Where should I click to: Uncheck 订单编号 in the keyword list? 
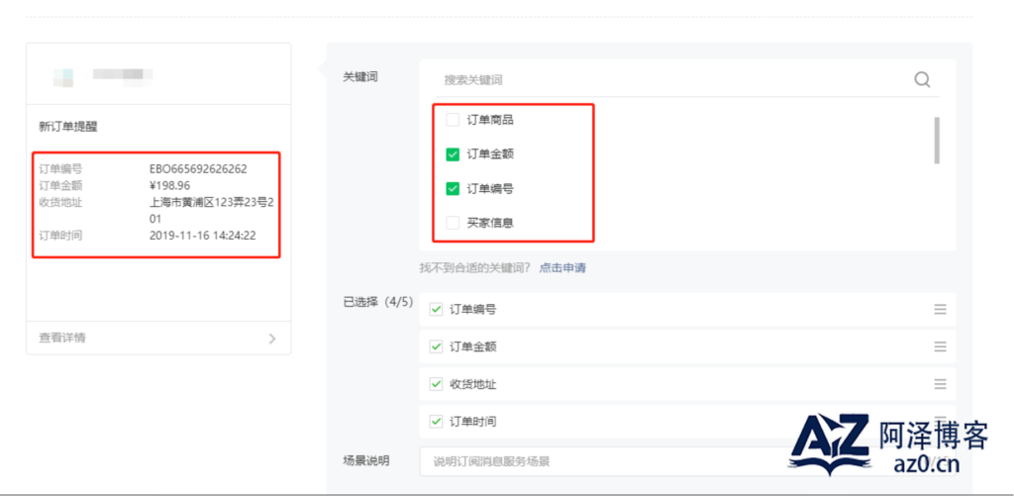(x=453, y=189)
